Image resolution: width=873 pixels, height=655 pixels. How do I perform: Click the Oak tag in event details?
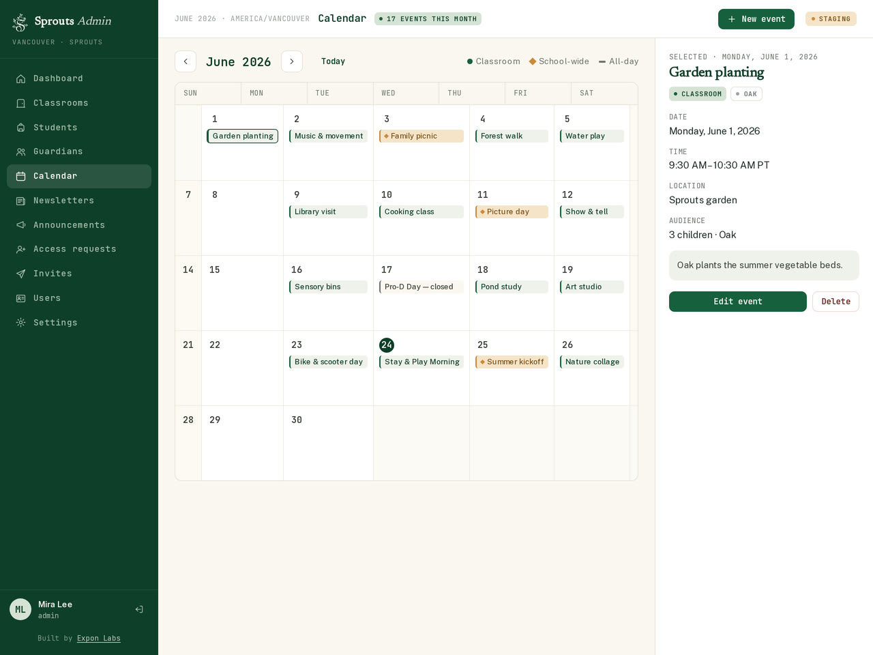coord(746,94)
